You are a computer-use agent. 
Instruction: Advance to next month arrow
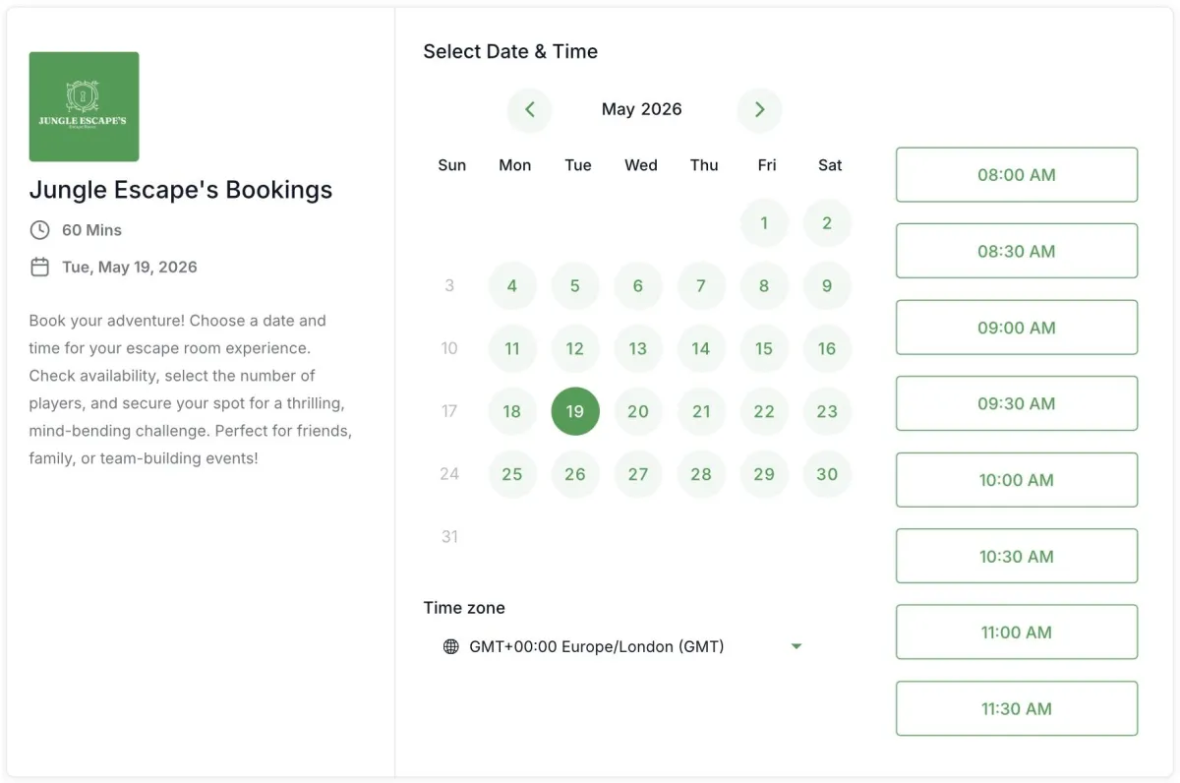[x=759, y=110]
